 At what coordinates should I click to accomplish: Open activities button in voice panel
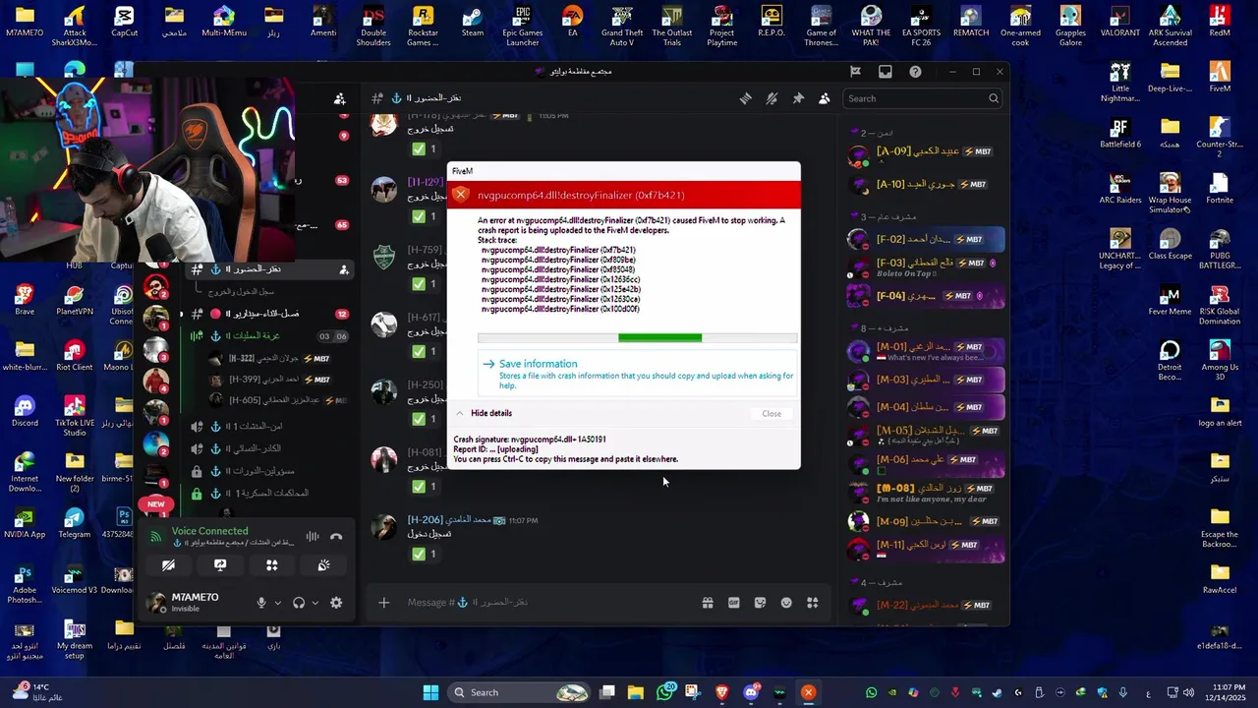coord(271,565)
